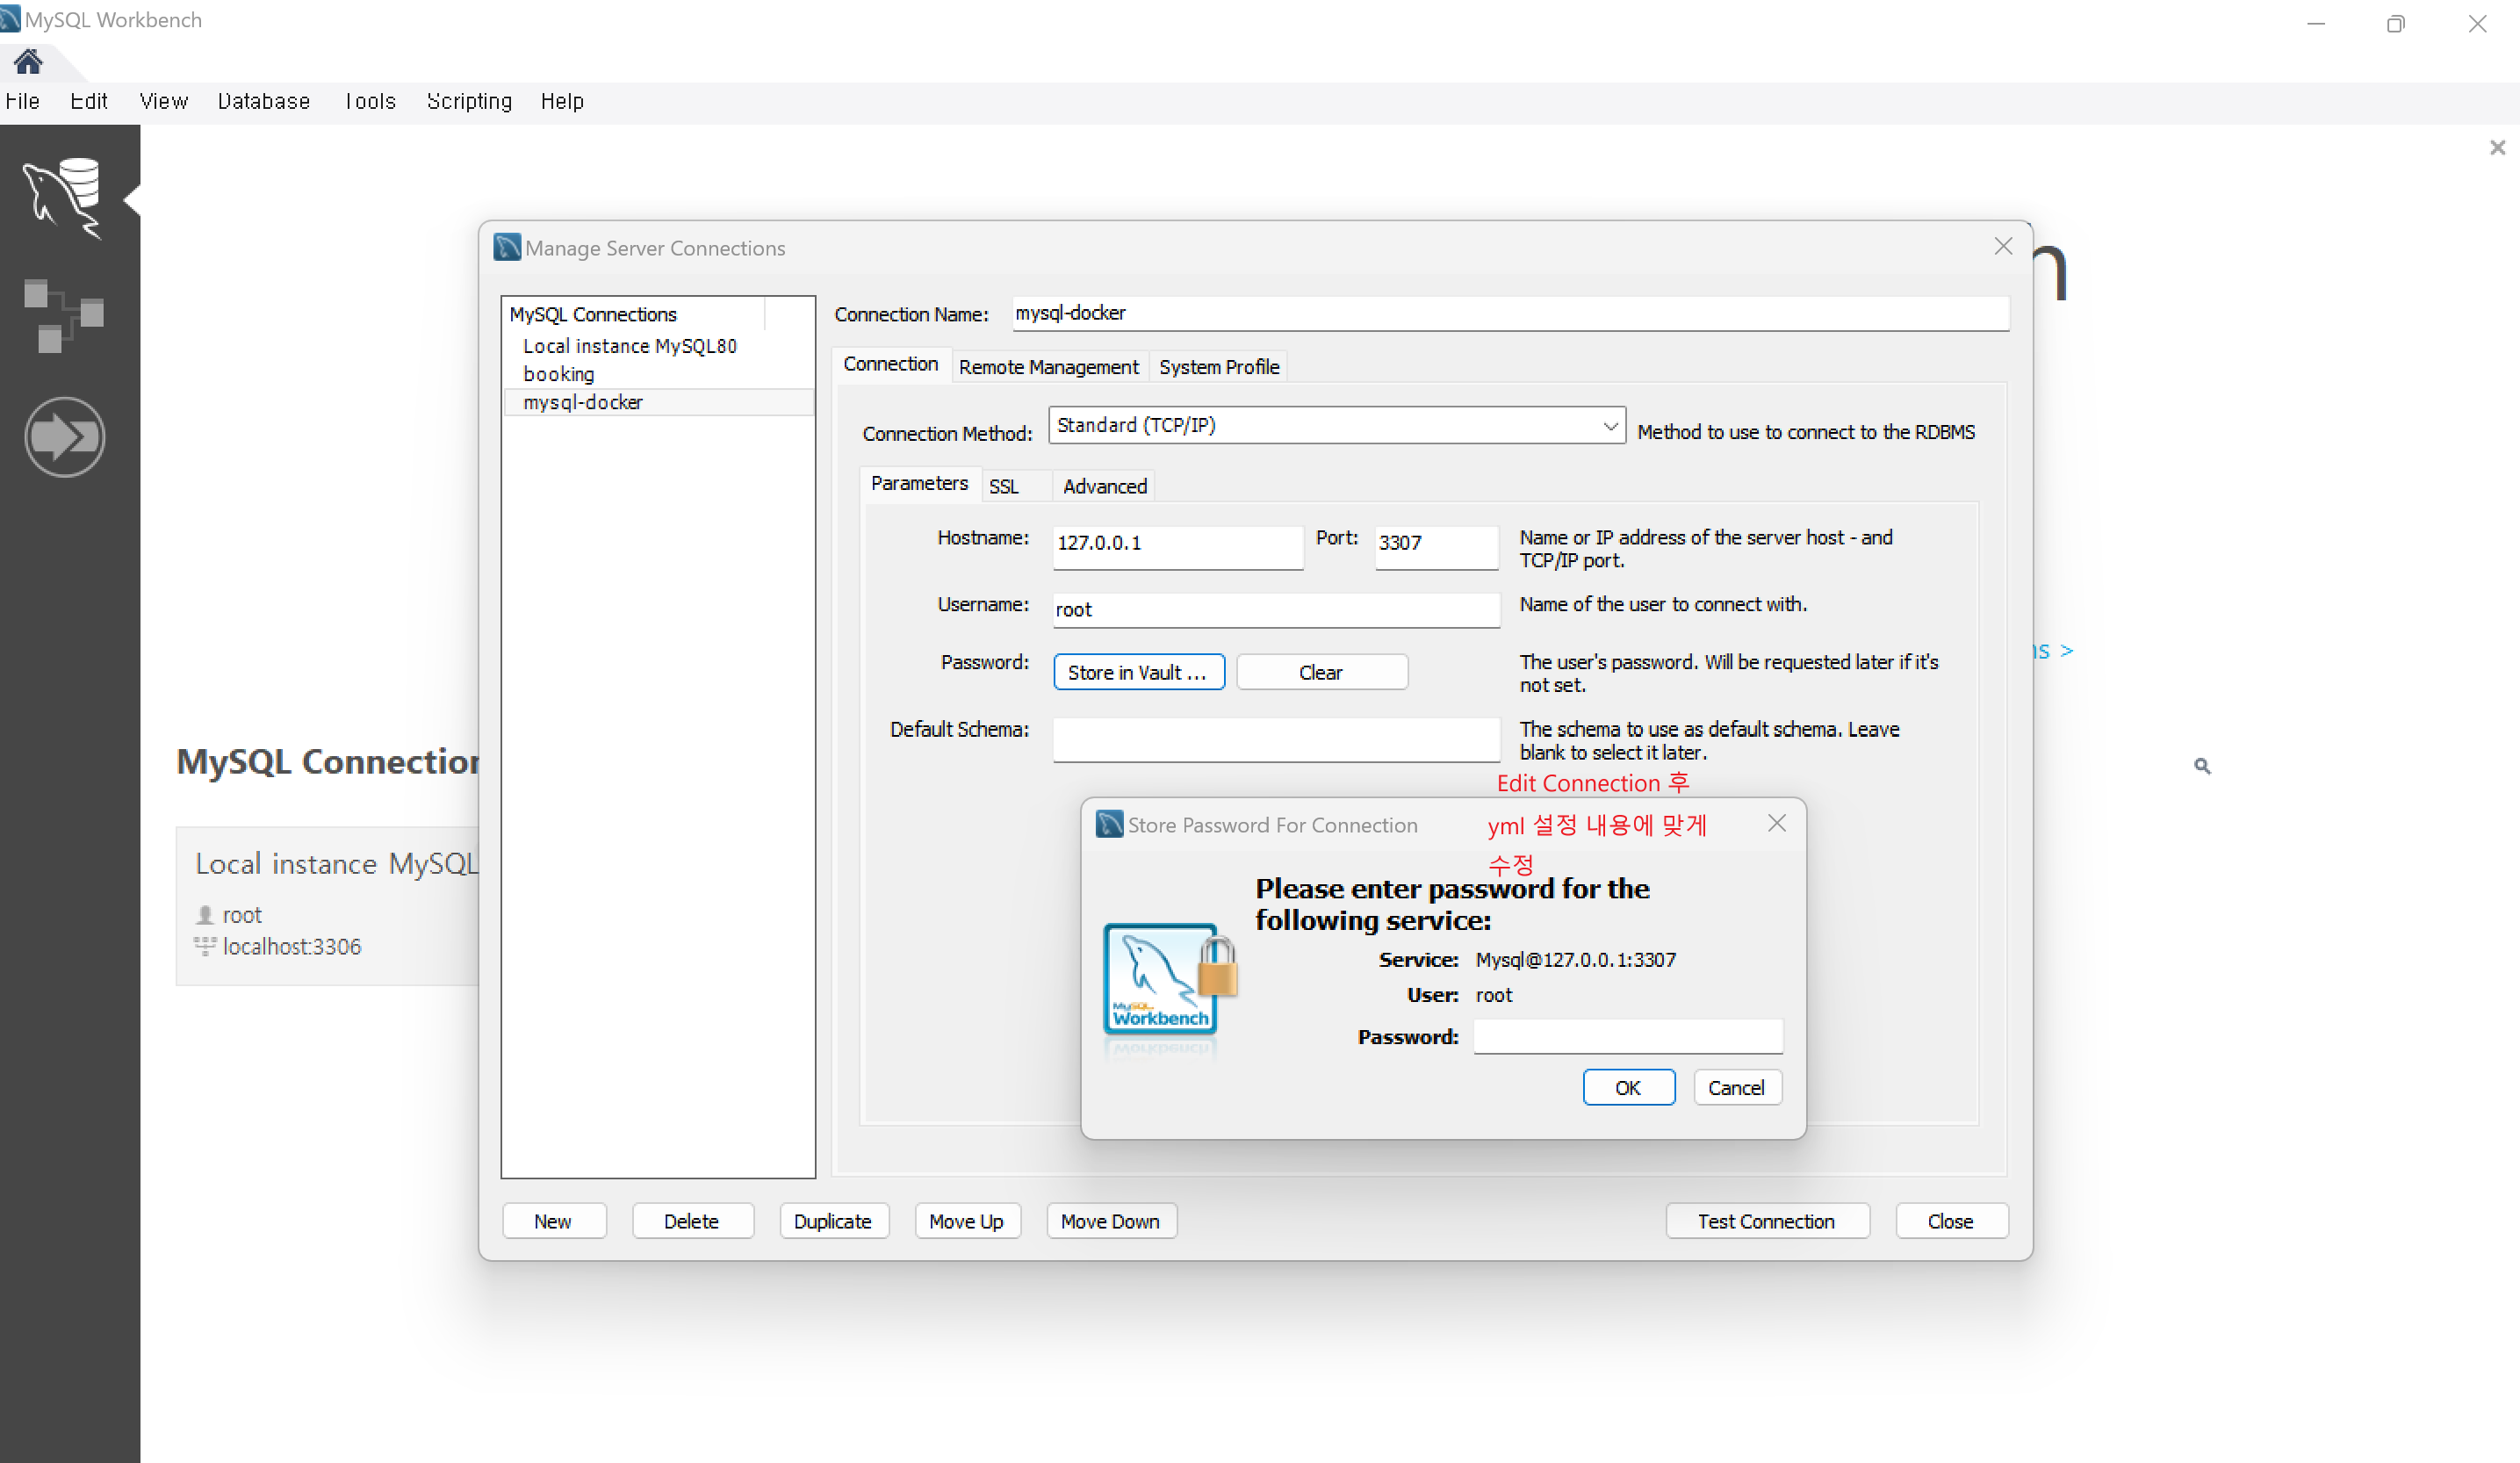The height and width of the screenshot is (1463, 2520).
Task: Expand the Connection Method dropdown
Action: coord(1609,426)
